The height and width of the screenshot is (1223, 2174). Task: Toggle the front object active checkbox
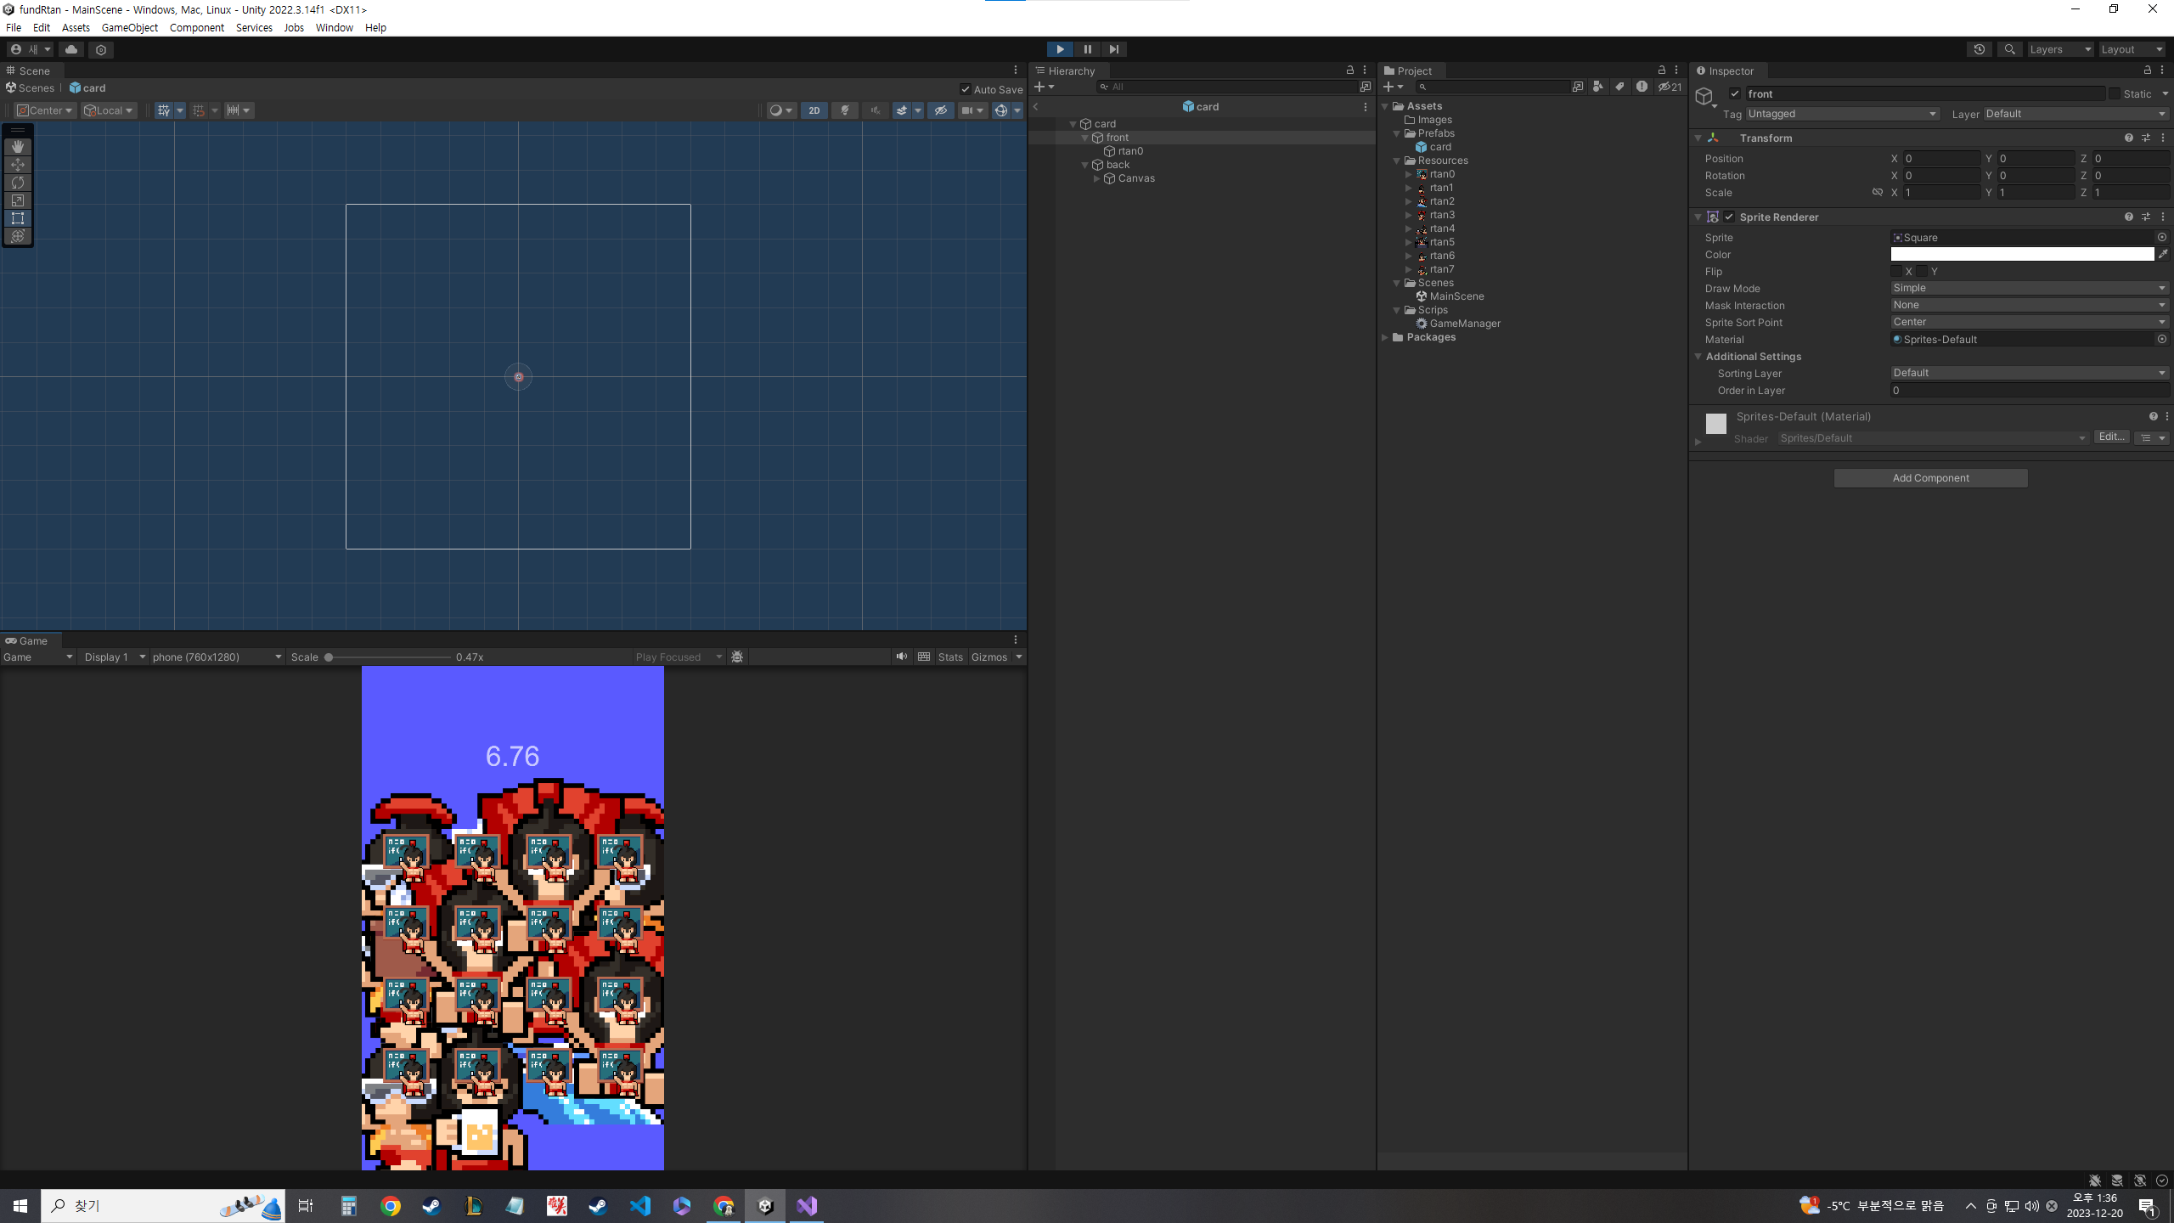coord(1735,93)
